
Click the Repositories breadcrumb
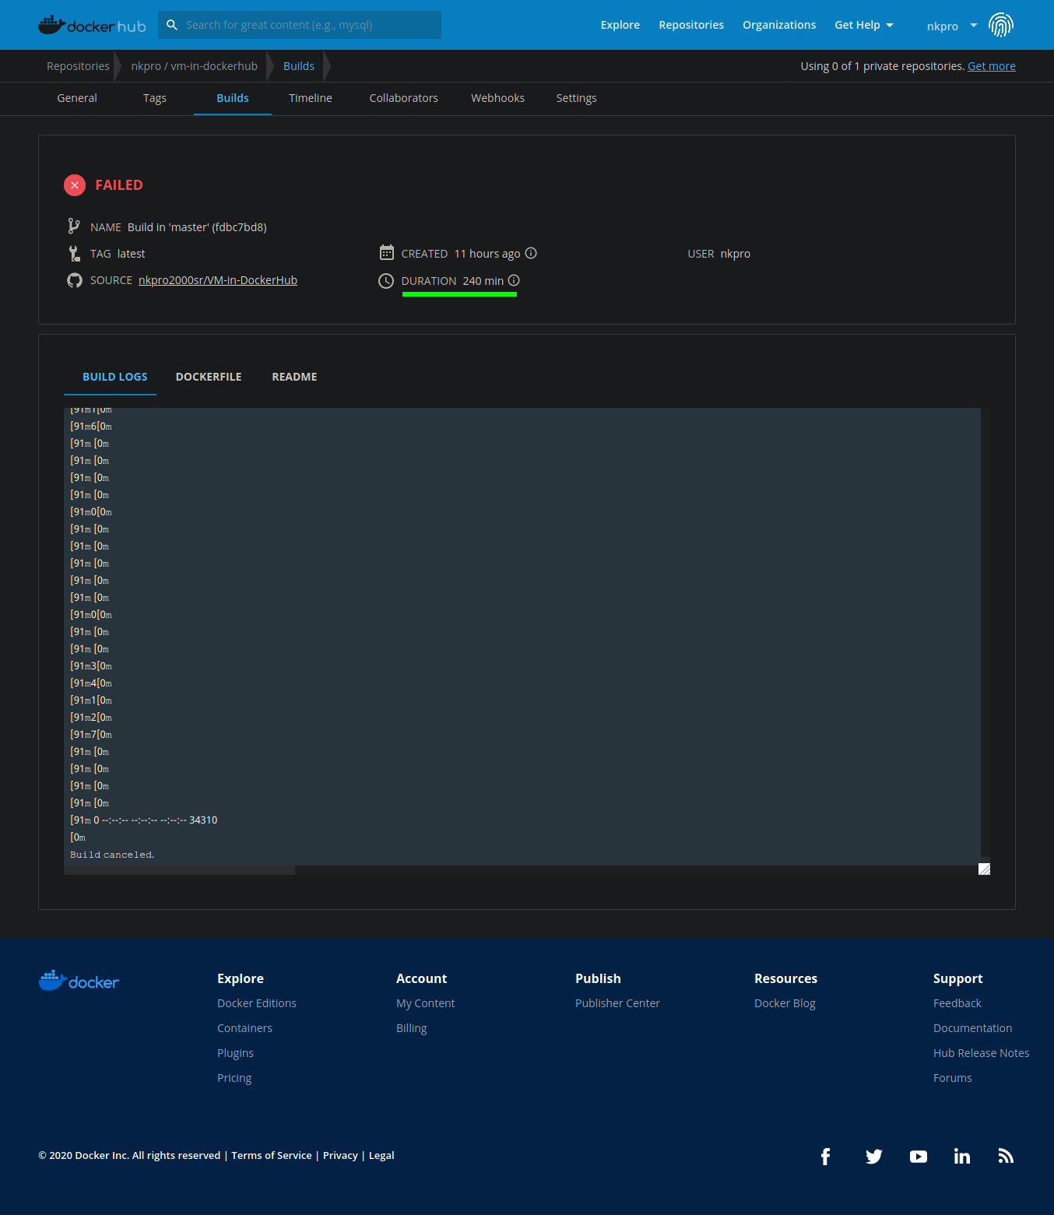click(78, 66)
